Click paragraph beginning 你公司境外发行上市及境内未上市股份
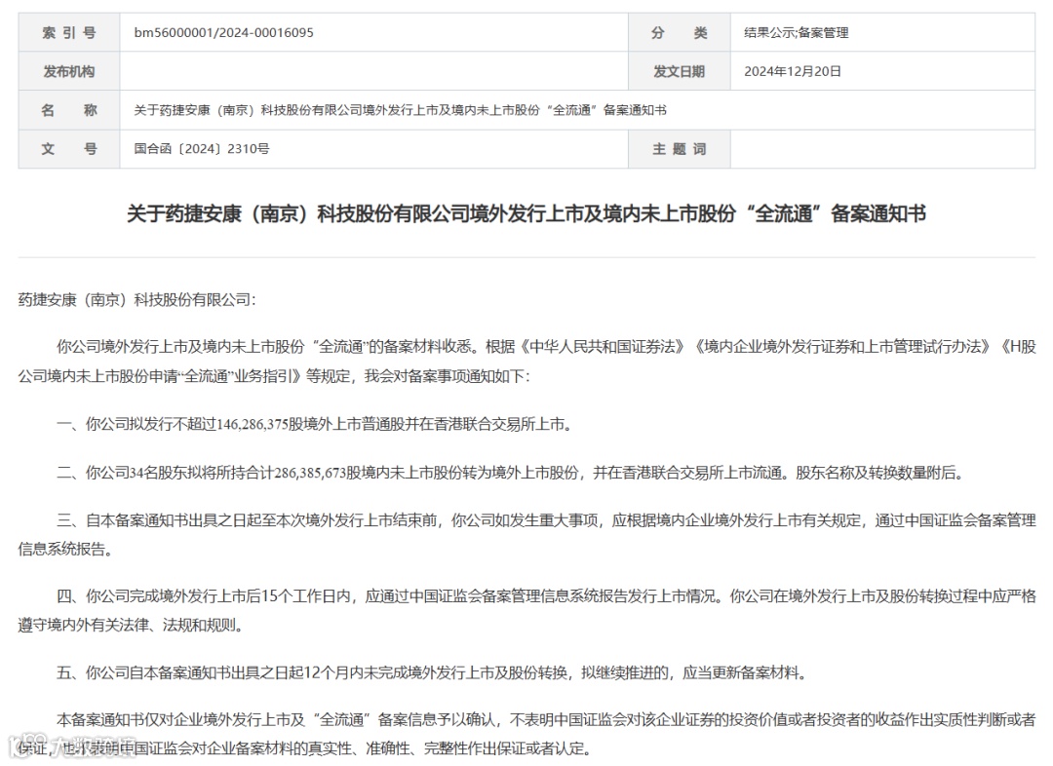This screenshot has height=766, width=1053. [526, 362]
